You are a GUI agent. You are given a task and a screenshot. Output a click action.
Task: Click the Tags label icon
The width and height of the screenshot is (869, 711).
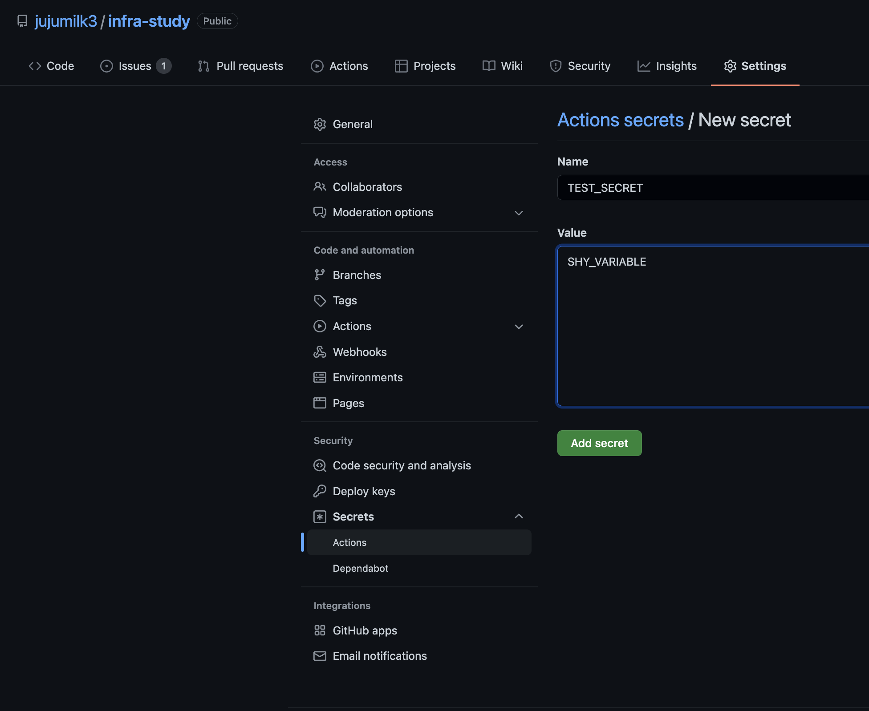pyautogui.click(x=320, y=301)
